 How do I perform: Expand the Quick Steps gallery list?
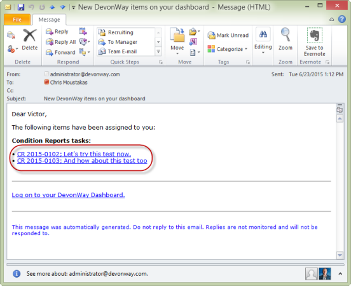click(158, 51)
